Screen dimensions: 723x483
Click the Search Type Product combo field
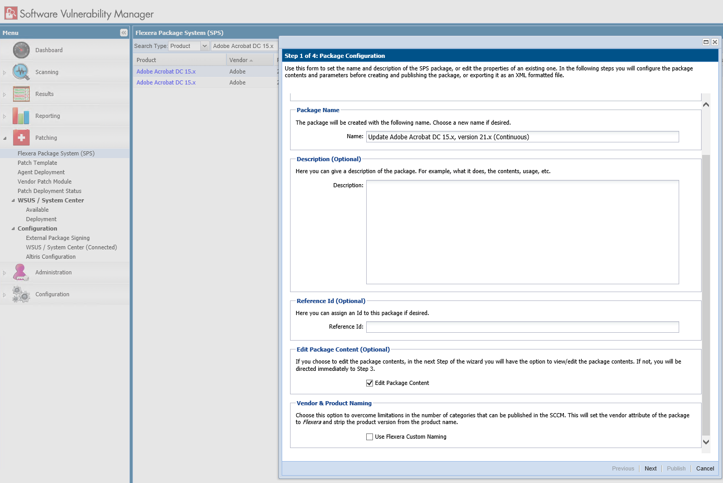[185, 46]
